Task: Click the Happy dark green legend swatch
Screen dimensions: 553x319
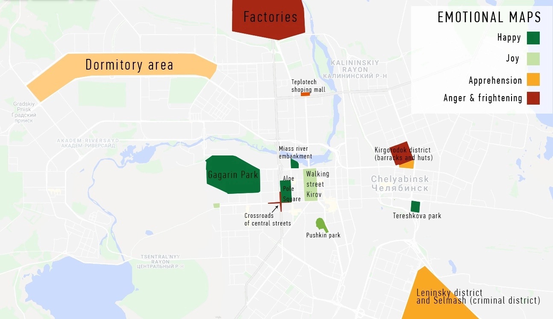Action: point(533,38)
